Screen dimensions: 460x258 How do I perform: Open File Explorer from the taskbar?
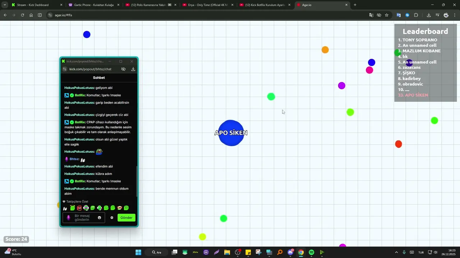pos(227,252)
